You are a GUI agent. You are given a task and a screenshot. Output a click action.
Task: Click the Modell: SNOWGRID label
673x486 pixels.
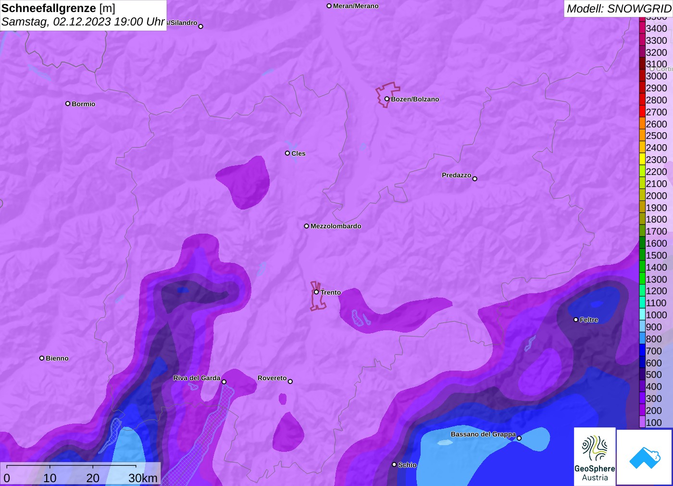[x=618, y=9]
